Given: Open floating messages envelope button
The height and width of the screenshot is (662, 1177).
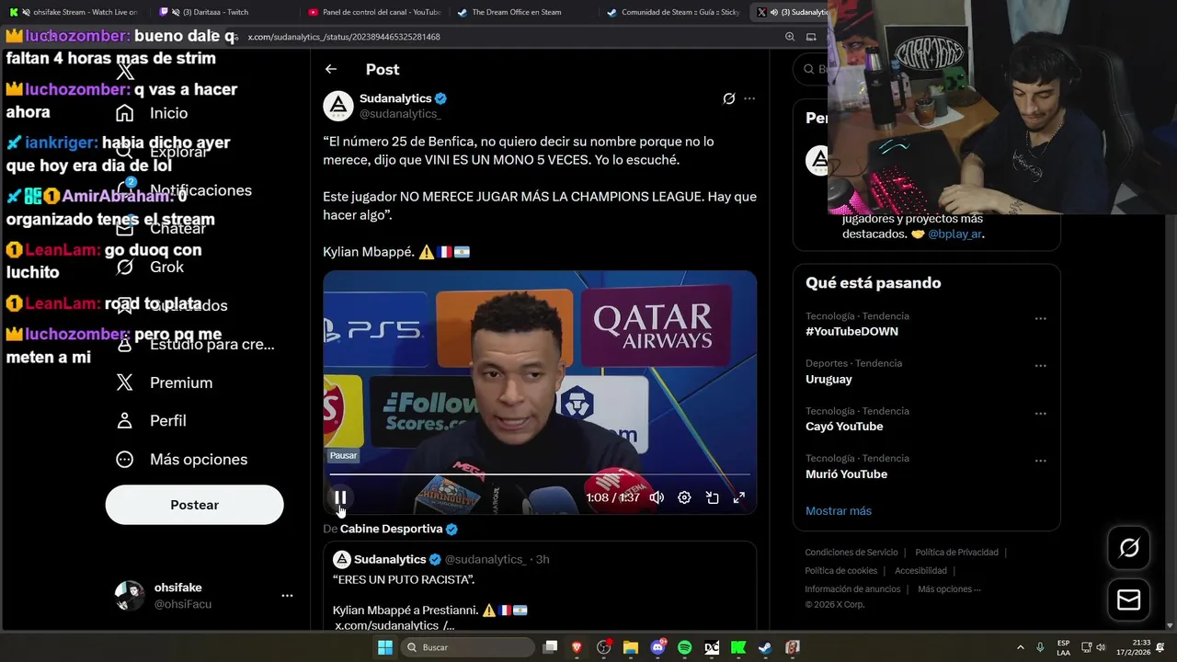Looking at the screenshot, I should tap(1128, 600).
